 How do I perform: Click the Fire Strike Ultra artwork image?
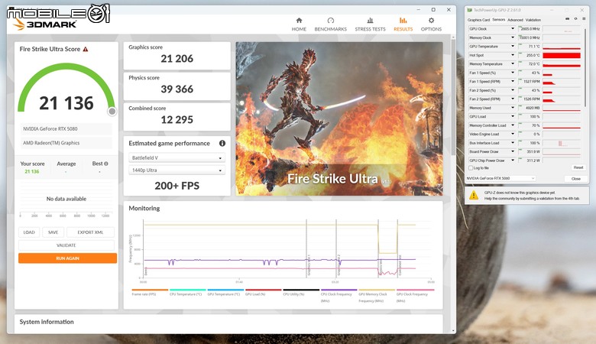pos(339,119)
